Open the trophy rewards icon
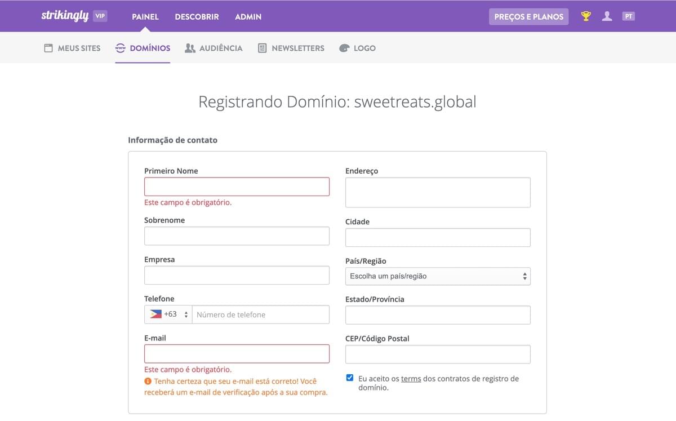The image size is (676, 421). pyautogui.click(x=586, y=16)
